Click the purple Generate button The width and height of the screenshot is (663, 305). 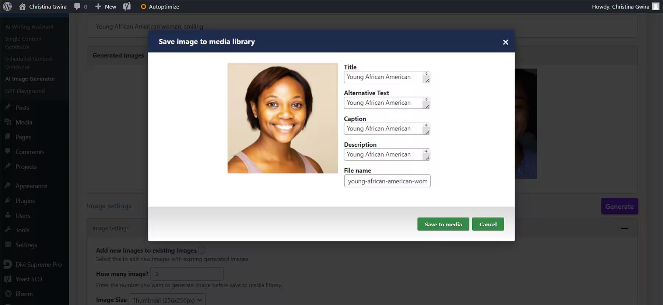[620, 206]
